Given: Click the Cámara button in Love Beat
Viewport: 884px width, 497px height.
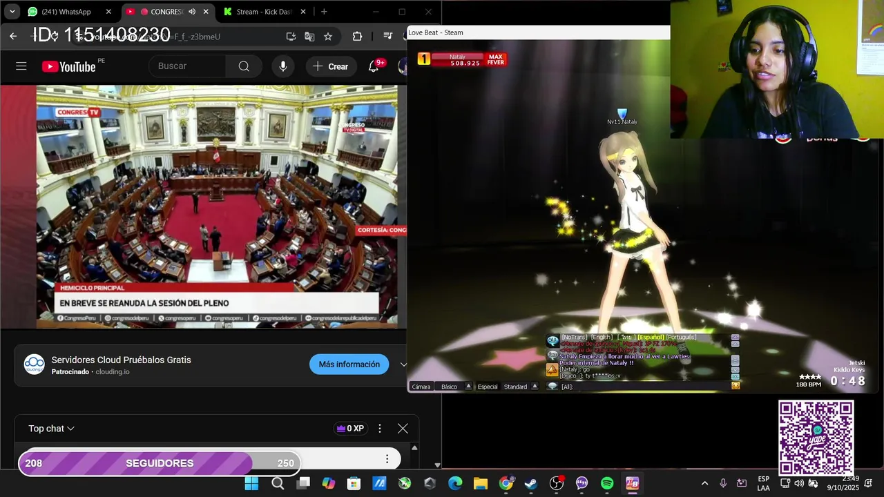Looking at the screenshot, I should point(421,387).
